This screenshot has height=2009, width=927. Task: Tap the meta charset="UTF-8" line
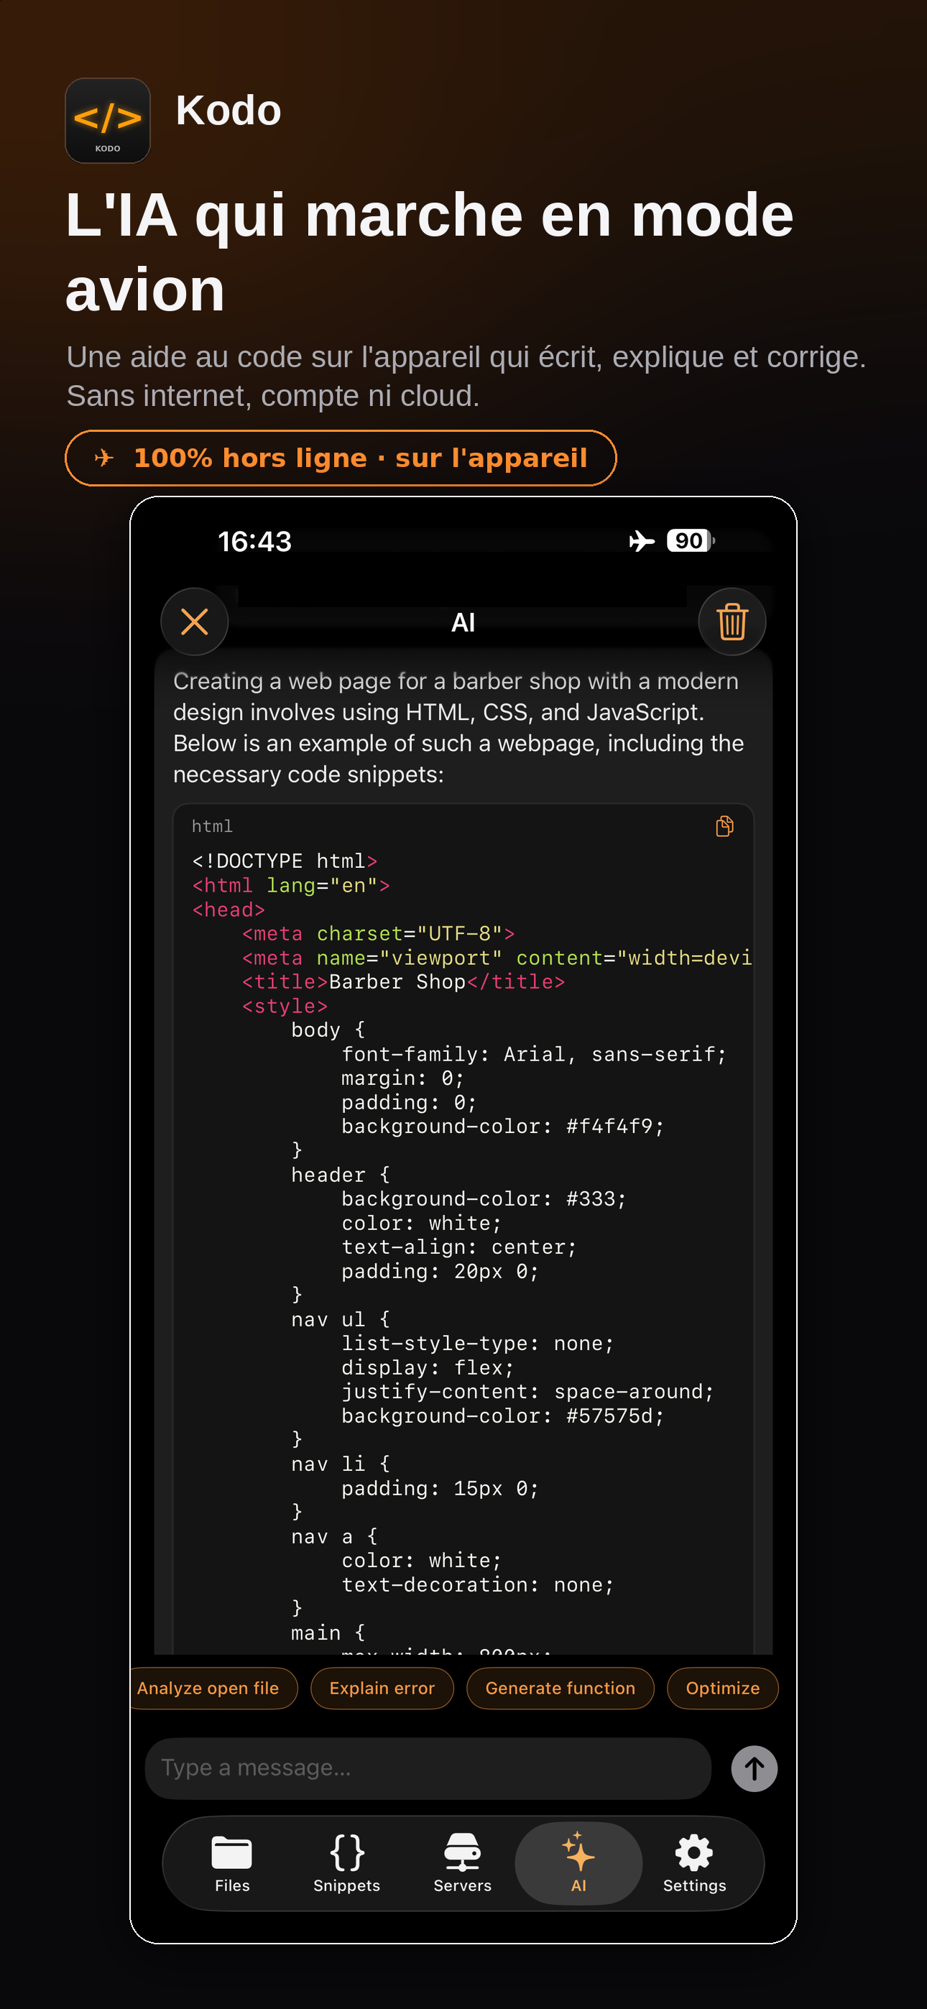point(378,933)
